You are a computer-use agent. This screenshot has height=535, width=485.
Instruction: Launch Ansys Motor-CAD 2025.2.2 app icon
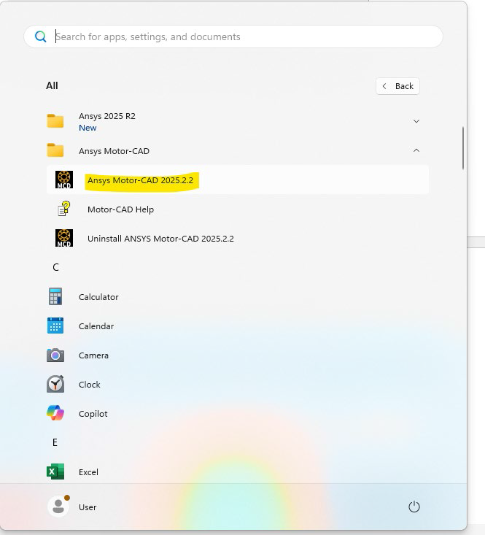(64, 180)
